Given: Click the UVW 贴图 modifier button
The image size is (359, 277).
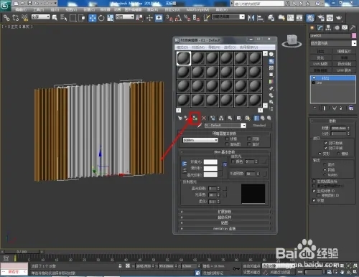Looking at the screenshot, I should point(320,64).
